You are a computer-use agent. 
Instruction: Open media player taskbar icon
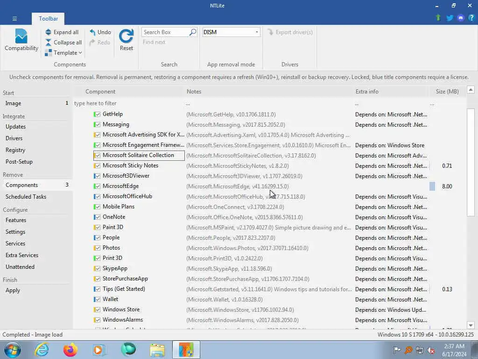(x=99, y=350)
